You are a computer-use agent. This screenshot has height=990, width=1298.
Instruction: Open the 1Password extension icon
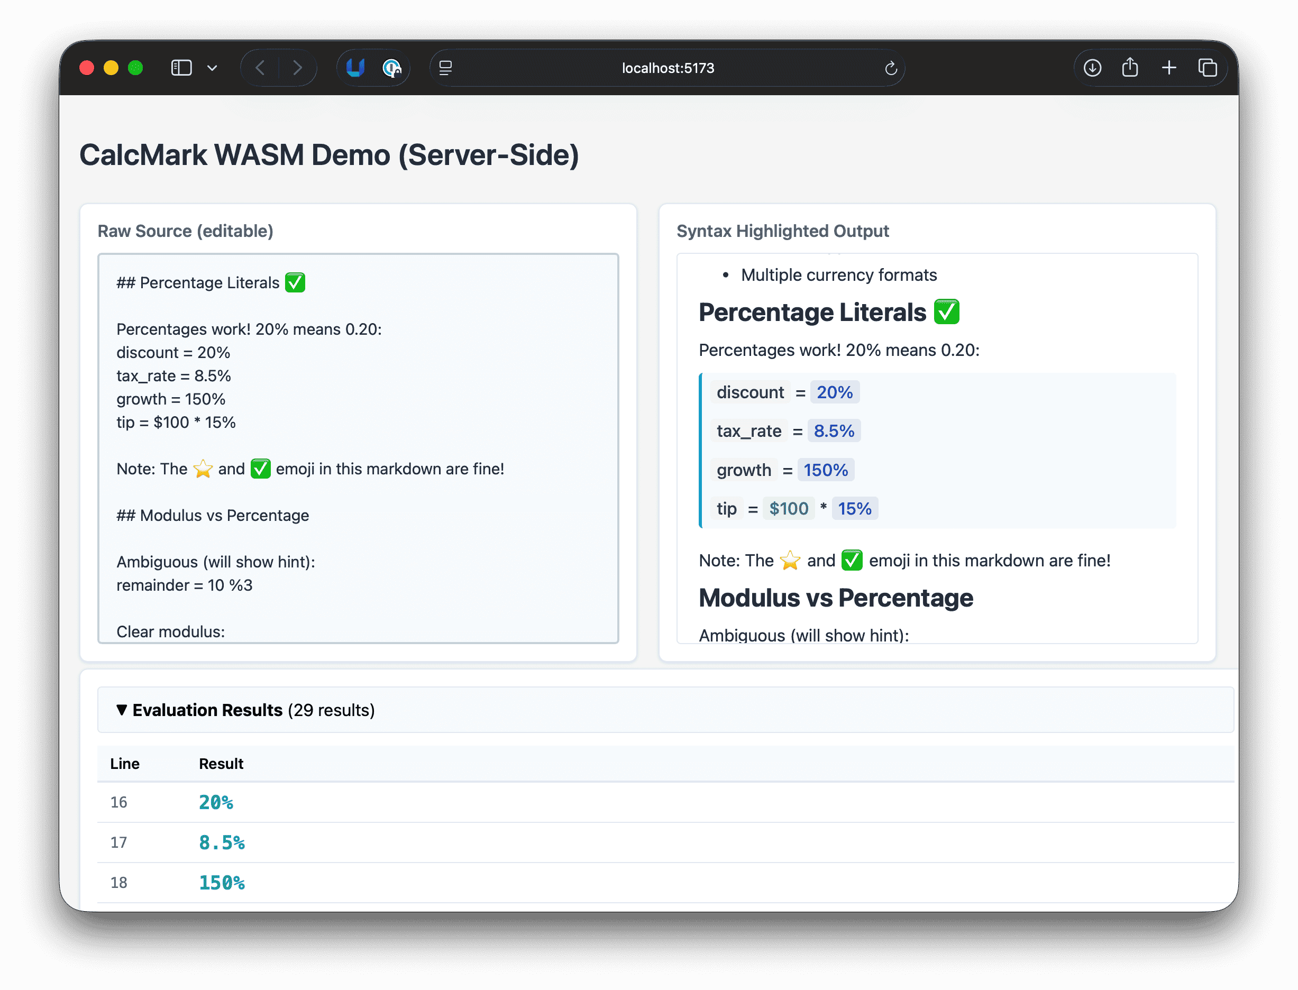point(391,68)
